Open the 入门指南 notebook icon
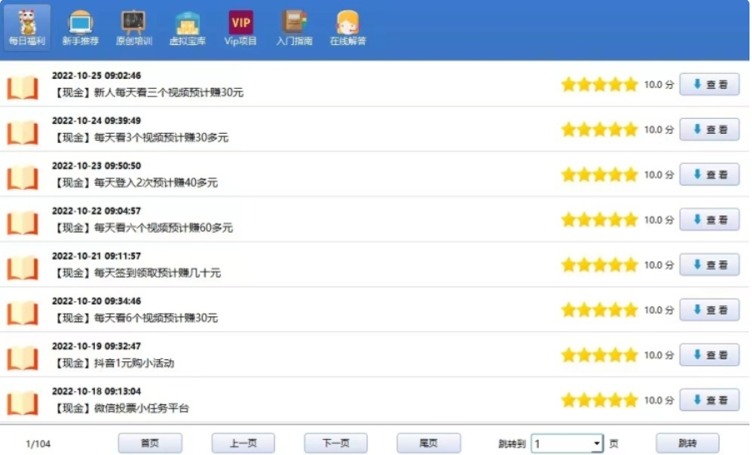This screenshot has width=752, height=455. tap(294, 27)
